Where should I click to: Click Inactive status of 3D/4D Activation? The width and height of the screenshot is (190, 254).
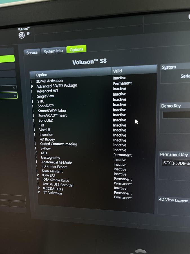pyautogui.click(x=119, y=78)
